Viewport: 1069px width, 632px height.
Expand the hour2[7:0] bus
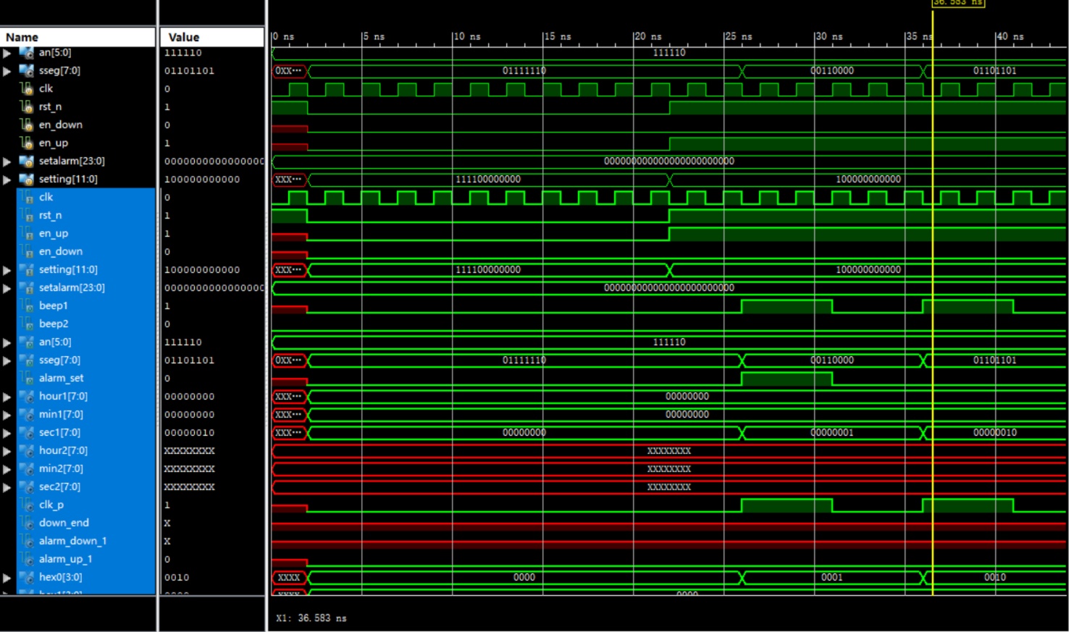click(7, 451)
